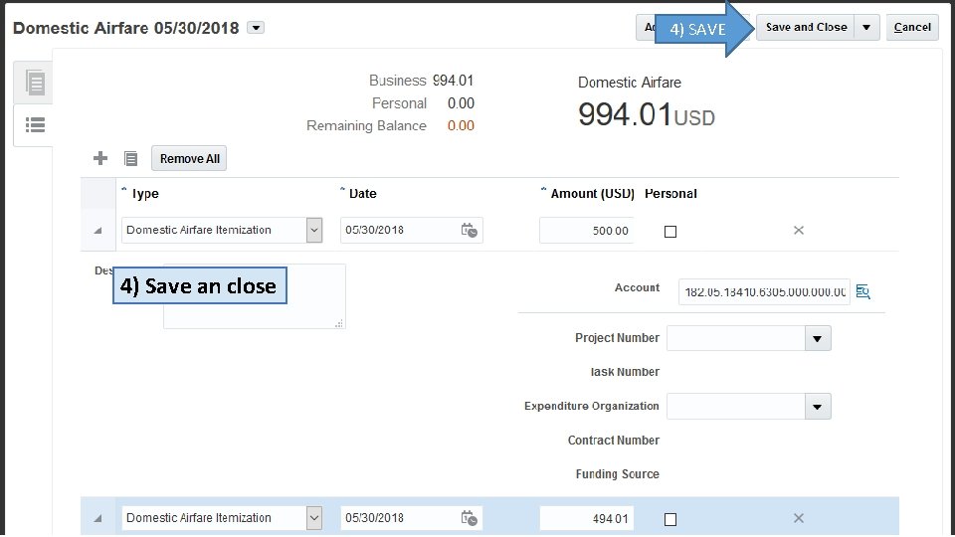Open the Project Number dropdown
The height and width of the screenshot is (537, 955).
(x=818, y=338)
